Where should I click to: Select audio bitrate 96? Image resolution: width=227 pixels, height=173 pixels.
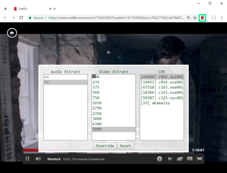click(66, 82)
